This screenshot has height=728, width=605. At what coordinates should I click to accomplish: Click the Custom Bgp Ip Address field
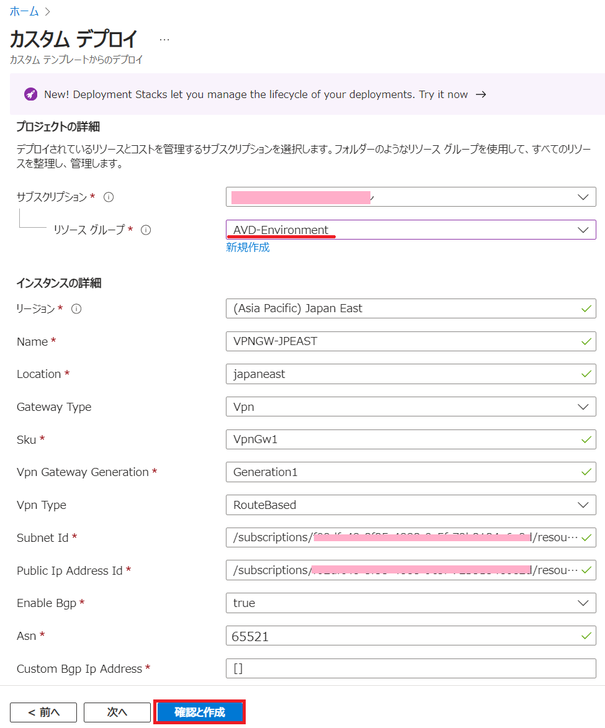(x=411, y=668)
